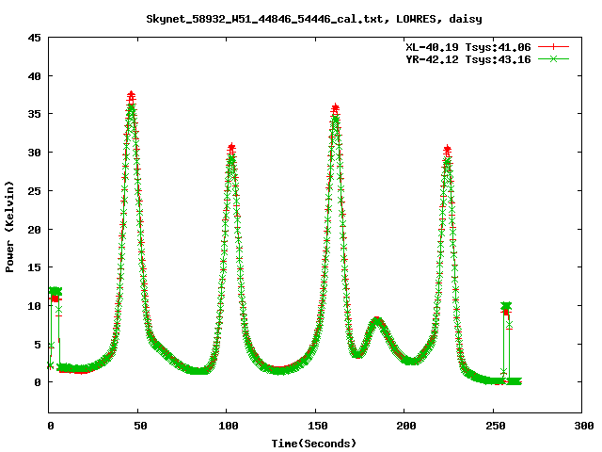Click the plot title Skynet_58932_W51_44846_54446_cal.txt
Image resolution: width=602 pixels, height=452 pixels.
point(314,19)
